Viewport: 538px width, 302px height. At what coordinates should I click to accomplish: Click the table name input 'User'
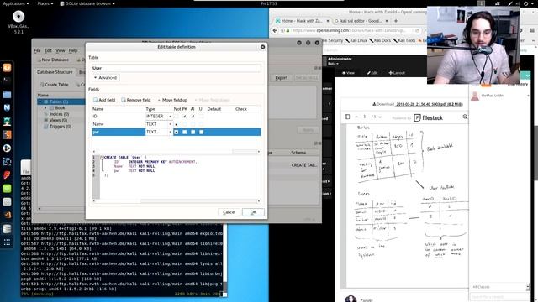point(176,68)
